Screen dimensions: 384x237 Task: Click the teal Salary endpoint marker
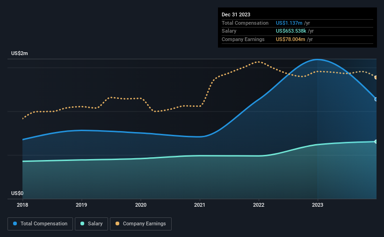pos(376,141)
